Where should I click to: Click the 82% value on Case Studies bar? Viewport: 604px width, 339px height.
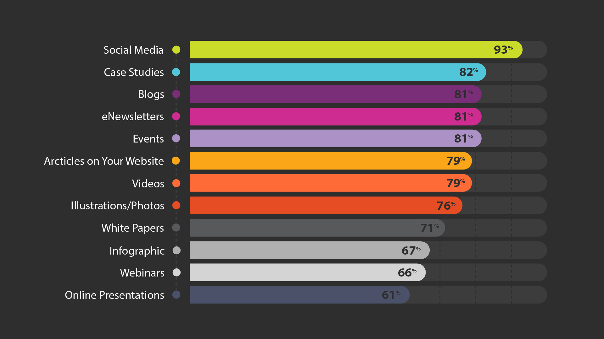pos(468,72)
